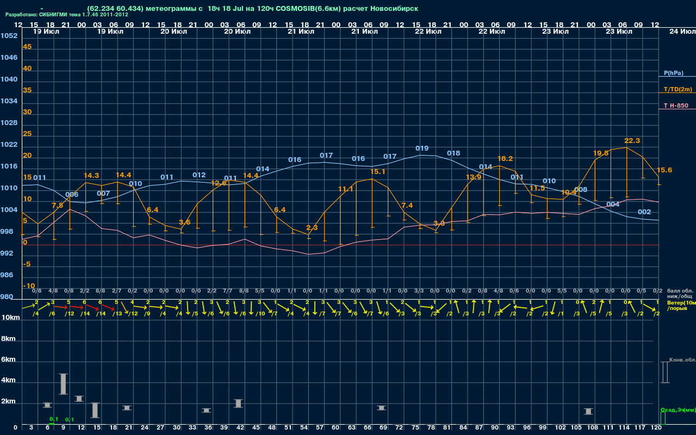Click the blue line under the P(hPa) legend
This screenshot has width=696, height=435.
click(x=677, y=77)
